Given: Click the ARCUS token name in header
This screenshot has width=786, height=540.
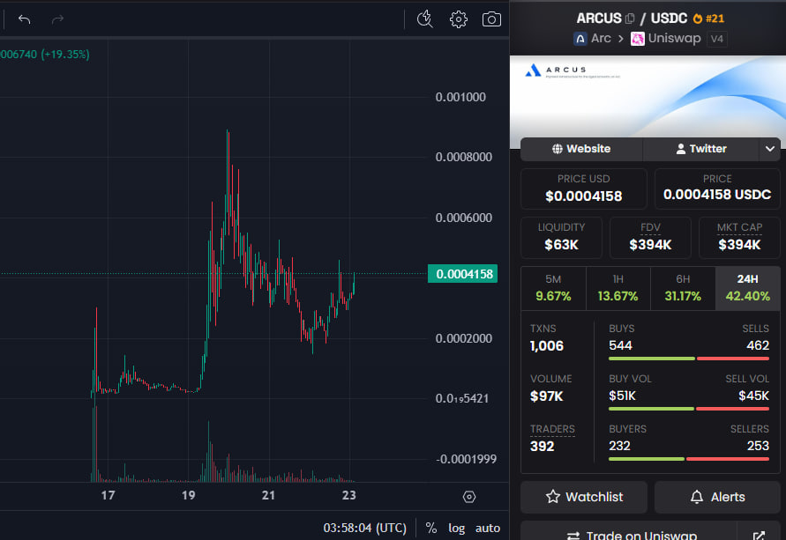Looking at the screenshot, I should 598,18.
